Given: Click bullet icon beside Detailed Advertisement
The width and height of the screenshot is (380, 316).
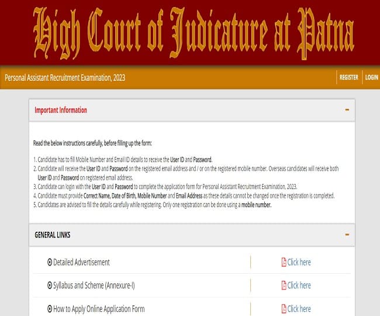Looking at the screenshot, I should point(50,262).
